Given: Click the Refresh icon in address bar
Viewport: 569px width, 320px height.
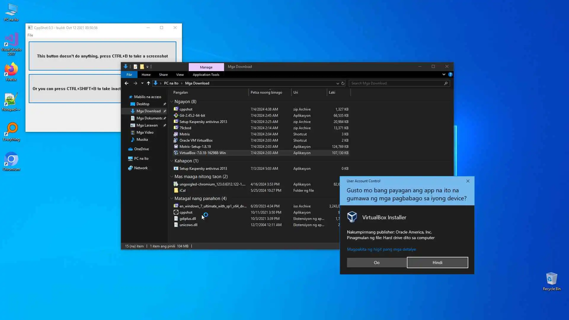Looking at the screenshot, I should pyautogui.click(x=343, y=83).
